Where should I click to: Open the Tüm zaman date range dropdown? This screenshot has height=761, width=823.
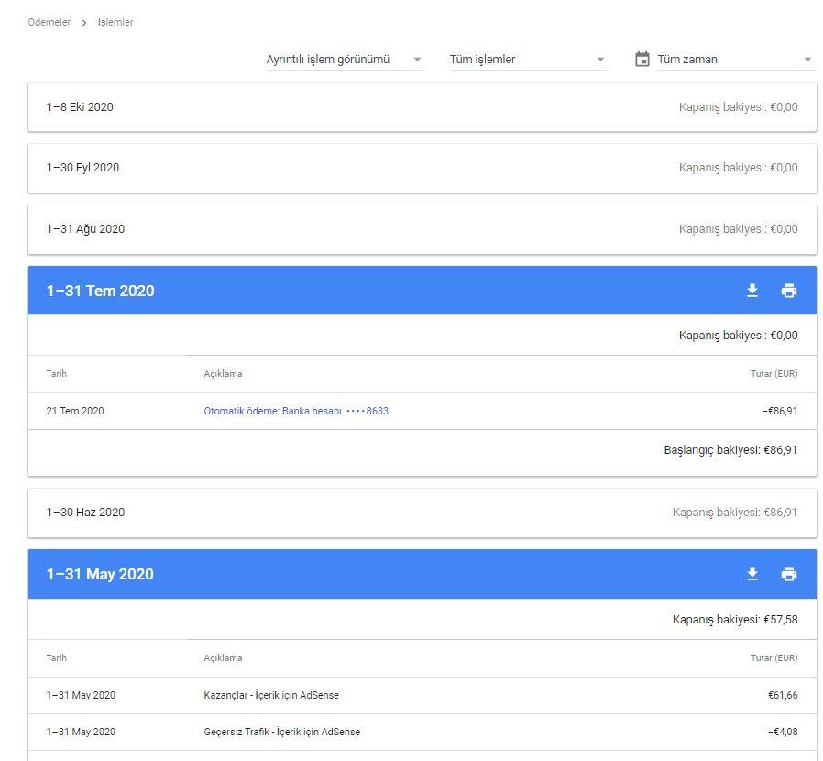pos(737,60)
